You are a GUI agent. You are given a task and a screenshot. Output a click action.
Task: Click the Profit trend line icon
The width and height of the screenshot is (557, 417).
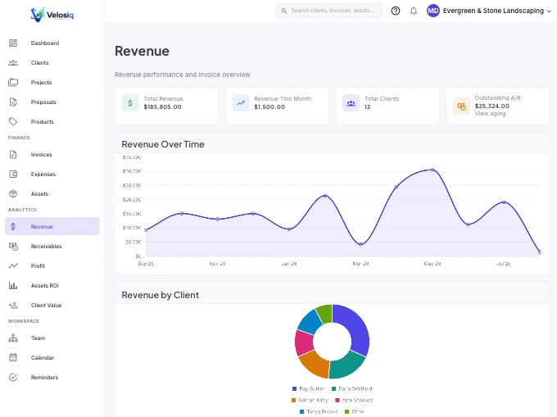tap(13, 266)
